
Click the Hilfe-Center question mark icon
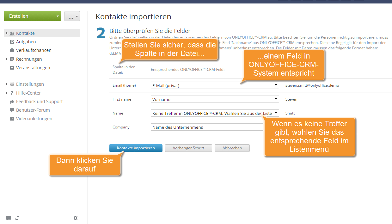click(12, 93)
